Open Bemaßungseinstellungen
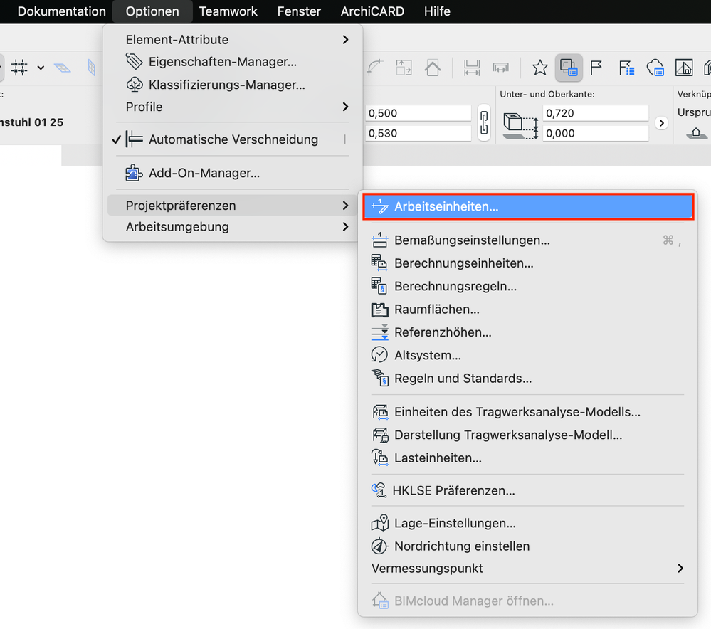The image size is (711, 629). (x=527, y=240)
